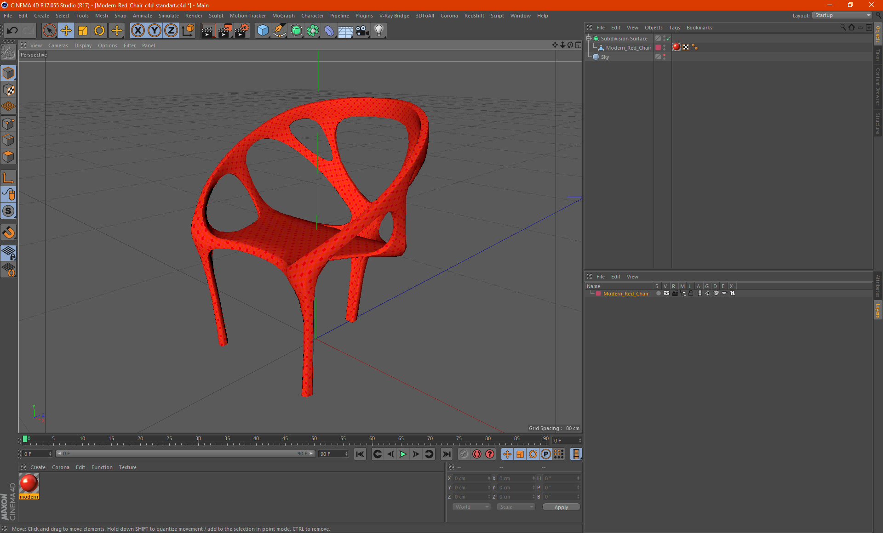
Task: Add a Light object icon
Action: point(378,31)
